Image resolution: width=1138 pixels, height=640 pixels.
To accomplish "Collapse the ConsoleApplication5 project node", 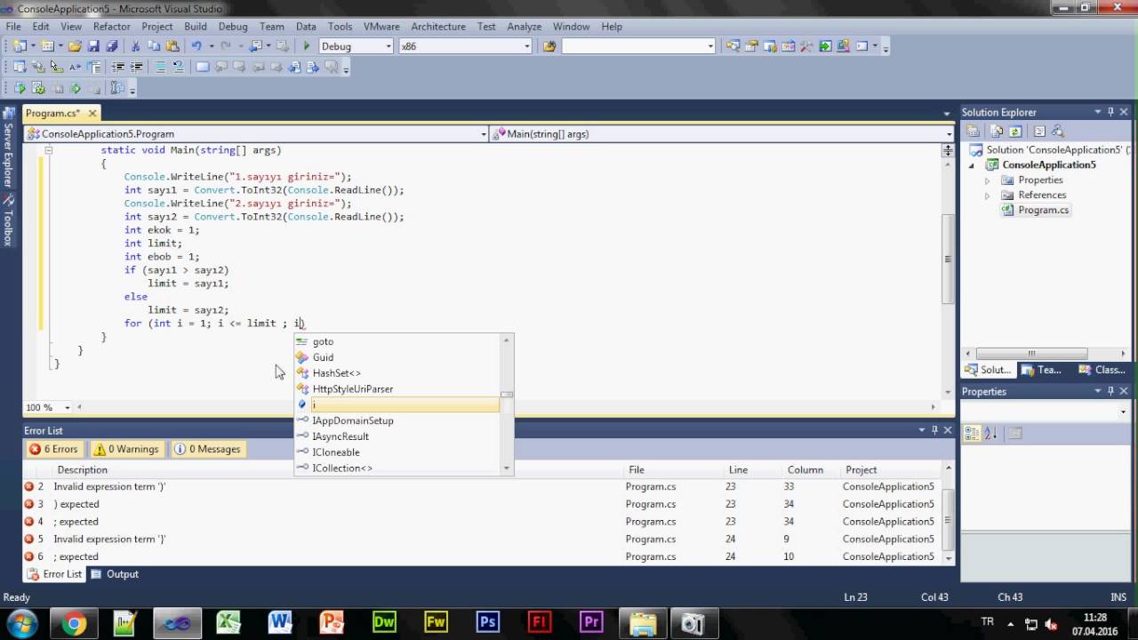I will pyautogui.click(x=972, y=165).
